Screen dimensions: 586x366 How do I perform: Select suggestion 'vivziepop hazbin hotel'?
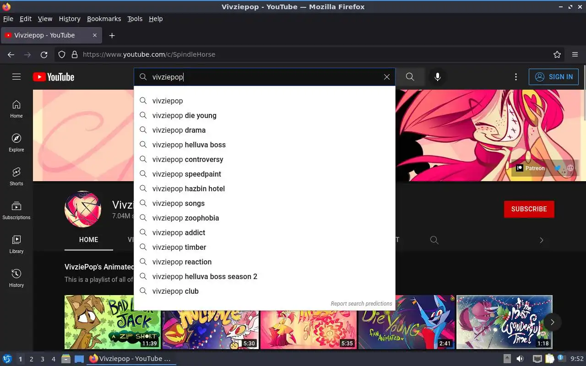click(265, 188)
